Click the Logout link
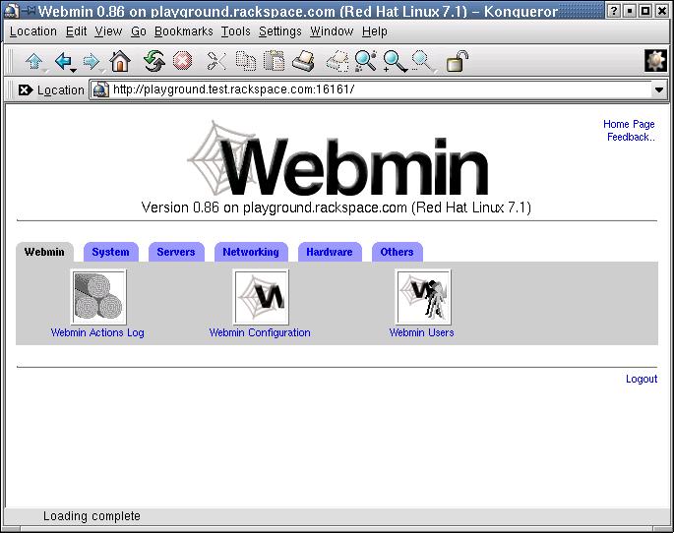Screen dimensions: 674x533 pos(642,379)
